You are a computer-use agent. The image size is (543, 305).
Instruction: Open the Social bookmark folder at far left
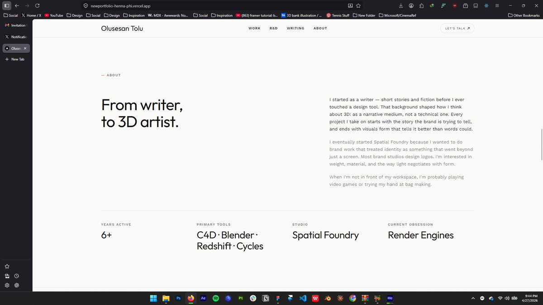(10, 15)
